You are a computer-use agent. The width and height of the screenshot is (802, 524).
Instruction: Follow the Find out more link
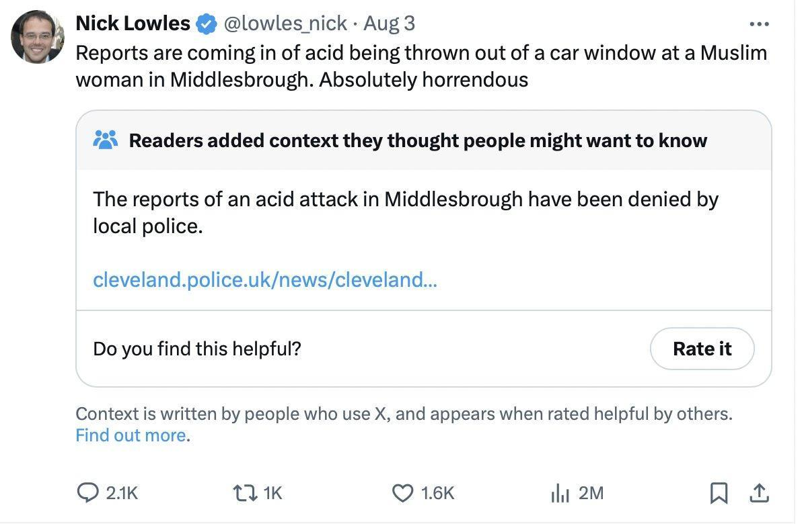click(x=131, y=435)
